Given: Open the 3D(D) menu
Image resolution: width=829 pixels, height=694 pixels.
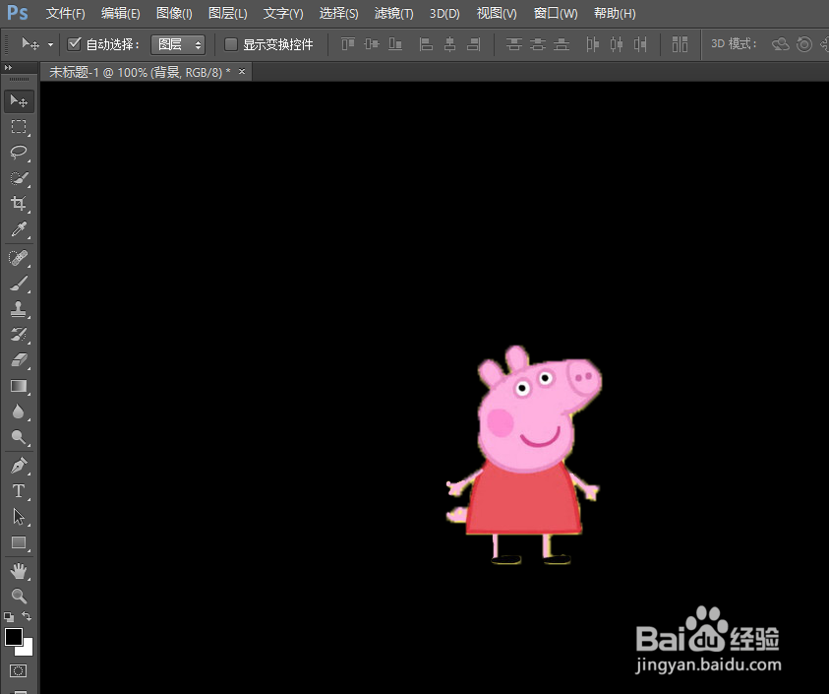Looking at the screenshot, I should click(x=444, y=13).
